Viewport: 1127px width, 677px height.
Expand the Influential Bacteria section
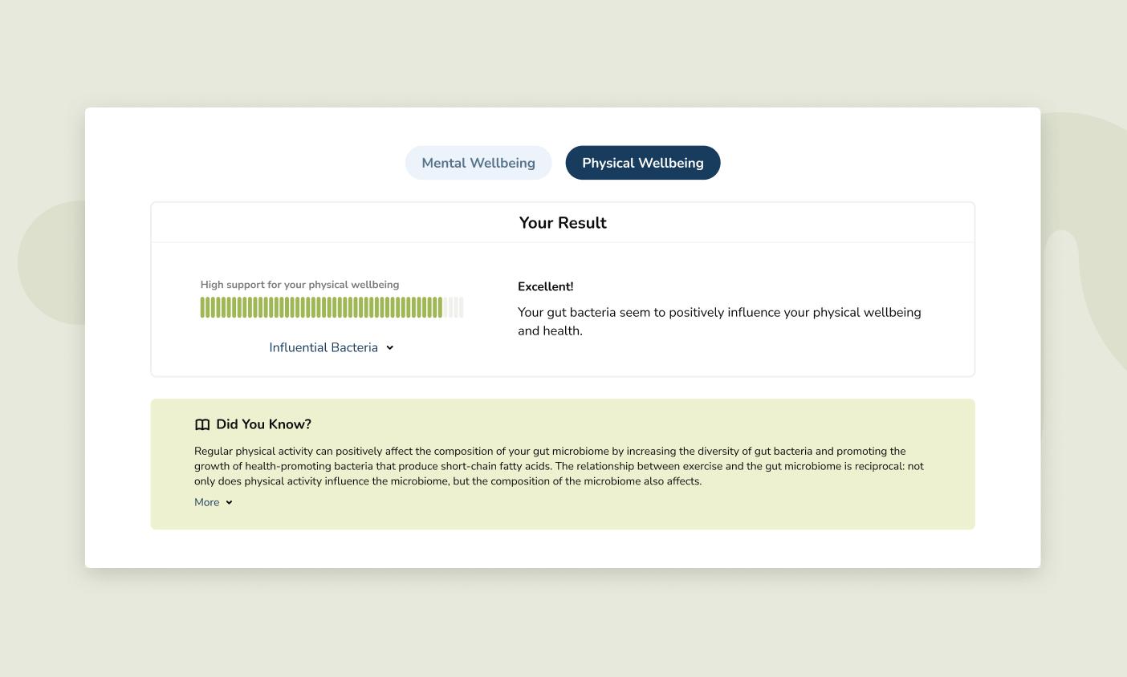[x=323, y=347]
